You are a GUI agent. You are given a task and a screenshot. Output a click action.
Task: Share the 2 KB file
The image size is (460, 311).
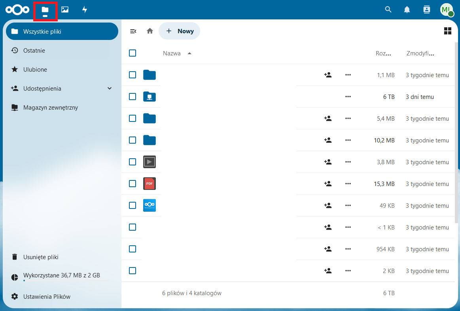click(x=327, y=271)
